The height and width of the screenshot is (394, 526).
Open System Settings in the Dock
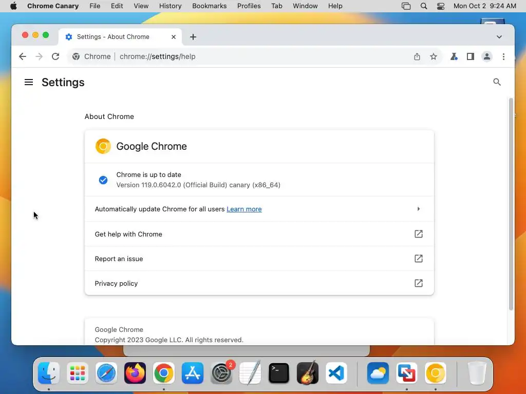tap(221, 373)
